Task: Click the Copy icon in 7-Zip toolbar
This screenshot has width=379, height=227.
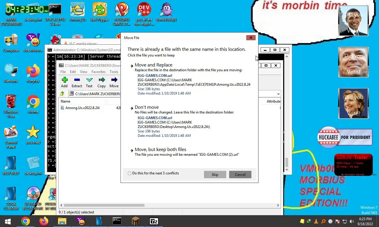Action: click(102, 80)
